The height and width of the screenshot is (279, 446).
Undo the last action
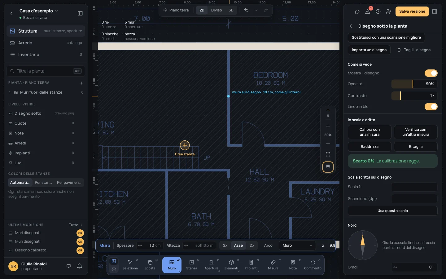click(x=246, y=10)
